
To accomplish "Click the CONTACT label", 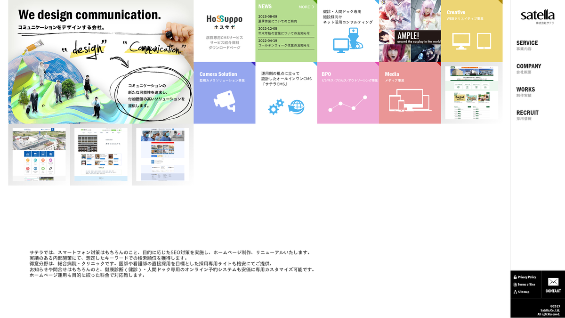I will [553, 291].
